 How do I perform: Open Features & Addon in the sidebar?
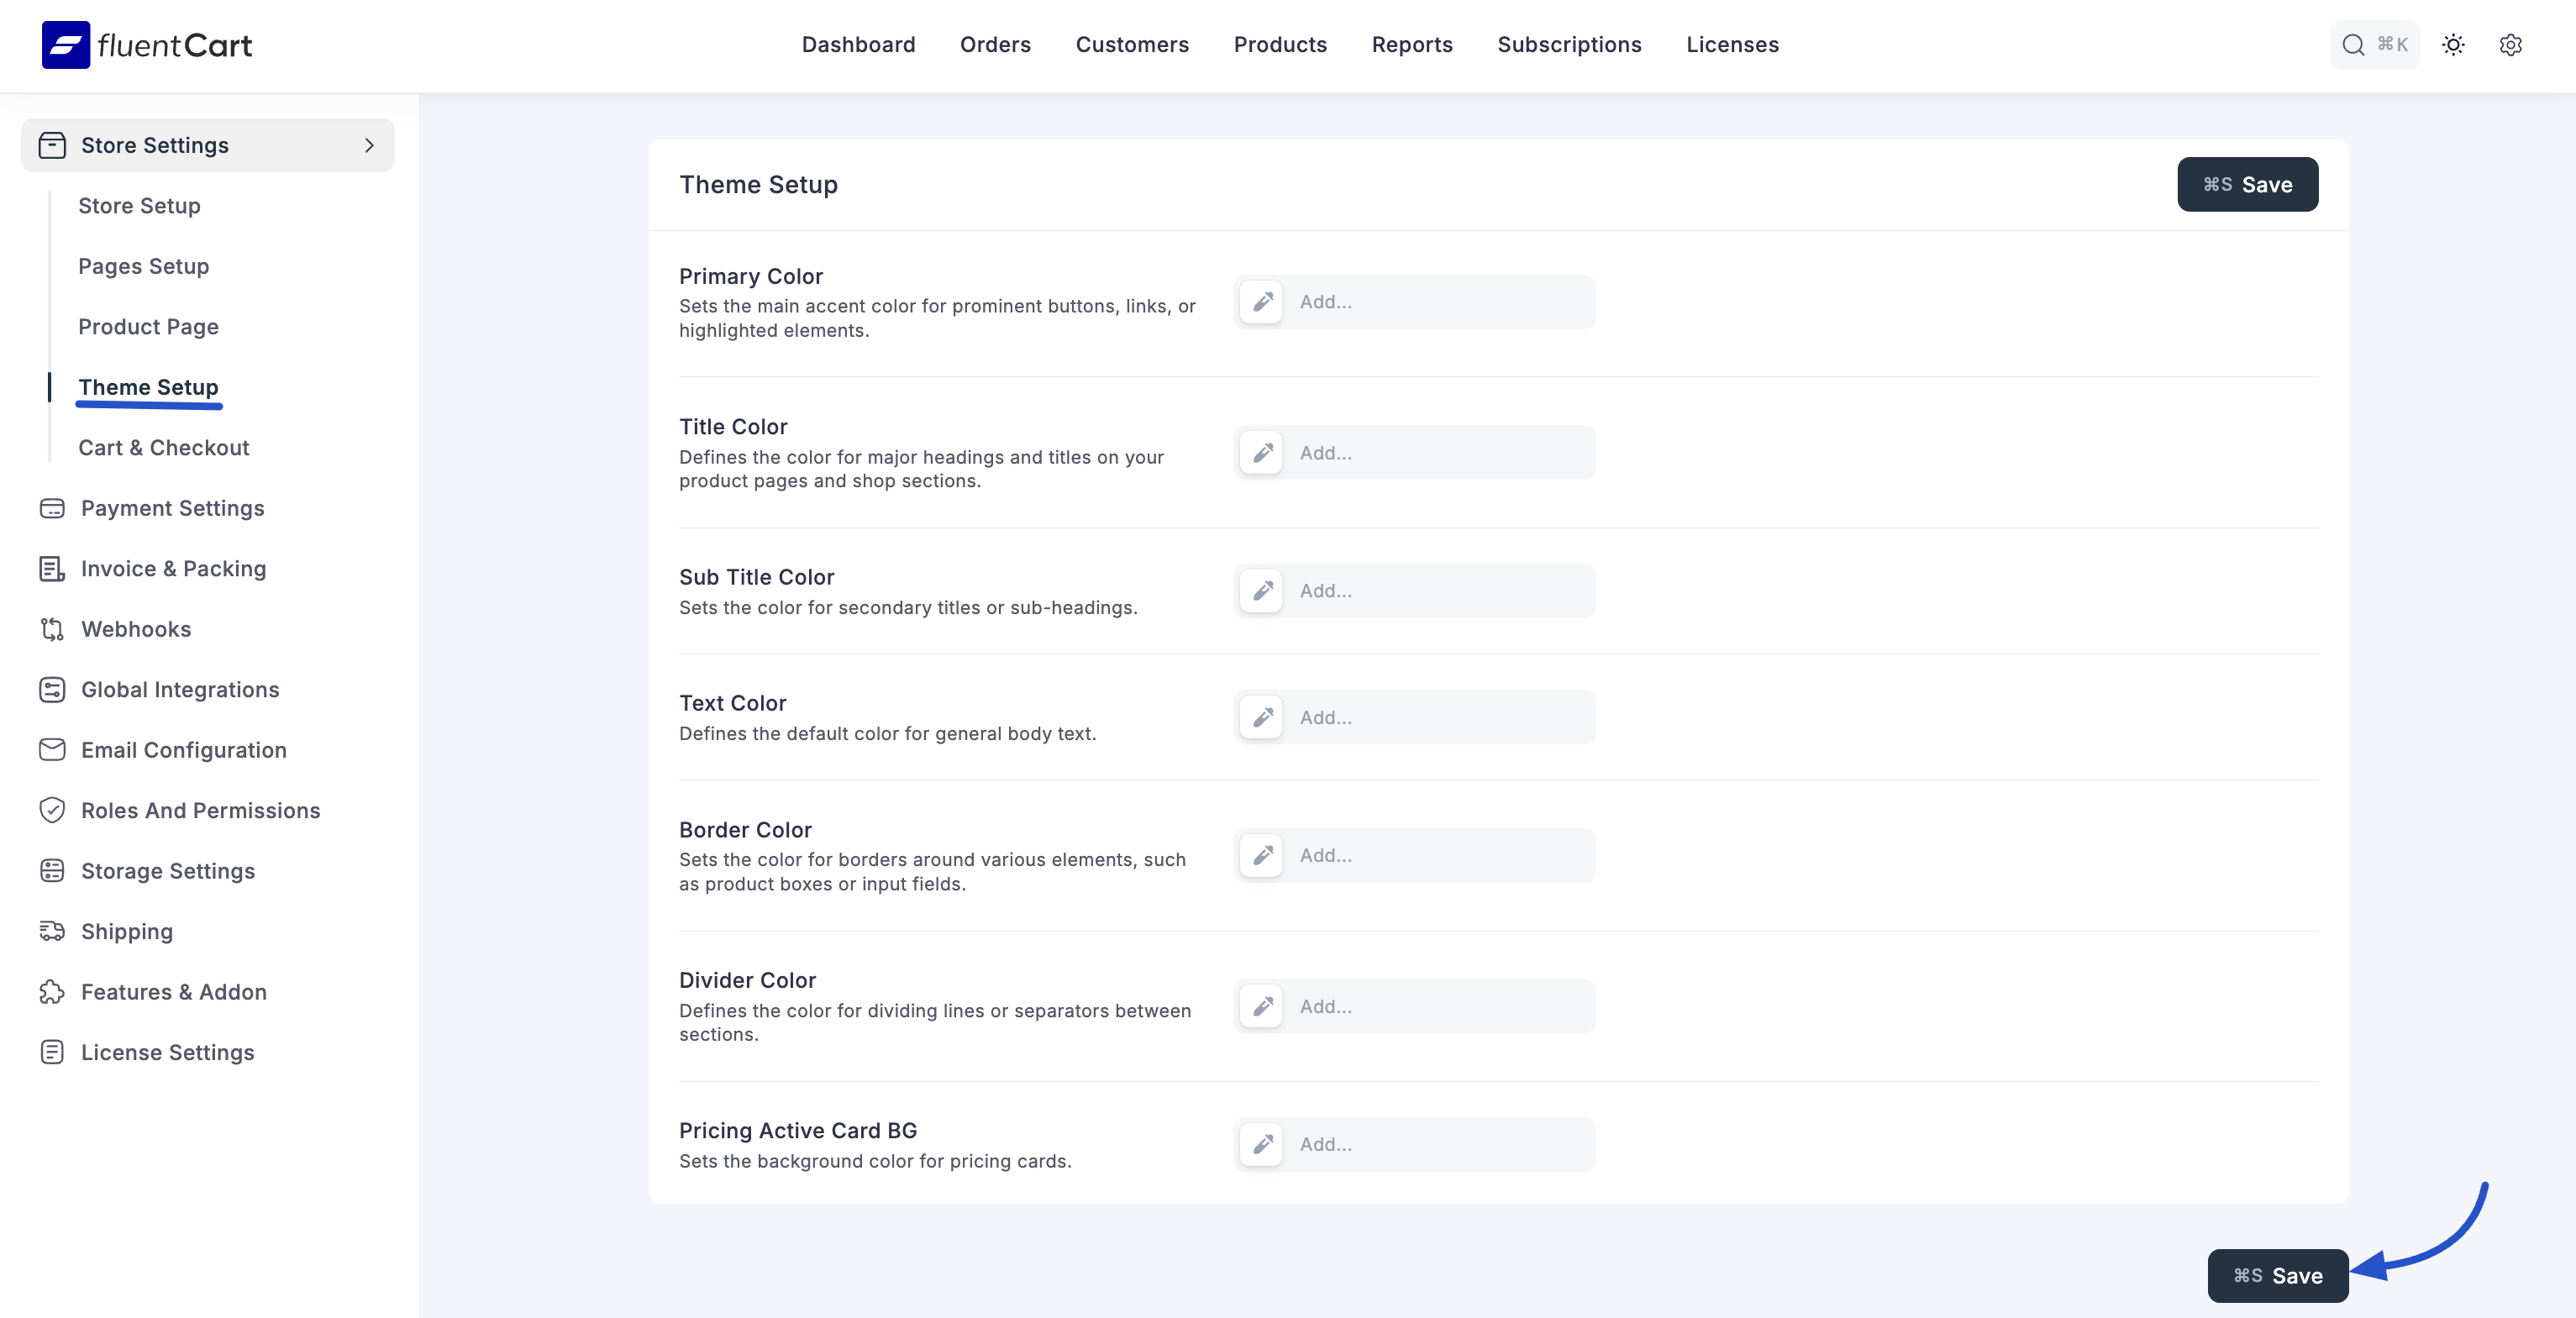173,992
